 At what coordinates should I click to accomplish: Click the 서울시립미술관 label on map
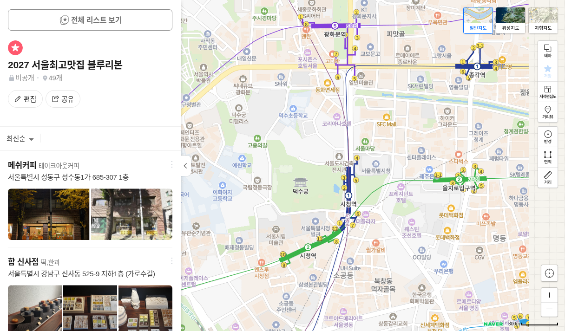coord(276,239)
